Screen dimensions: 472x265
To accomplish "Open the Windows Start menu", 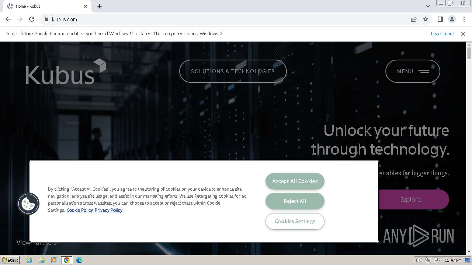I will (10, 260).
